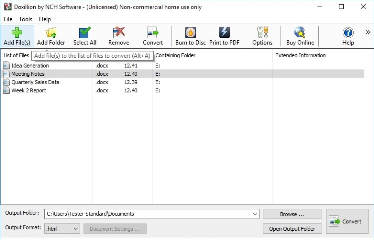Open the Help menu in the menu bar
This screenshot has height=240, width=374.
click(x=45, y=19)
